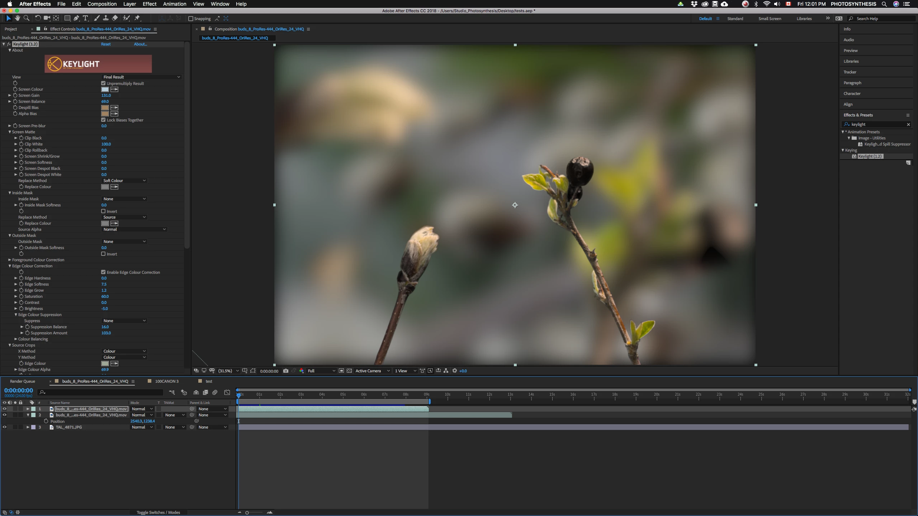Open the View dropdown showing Final Result
This screenshot has height=516, width=918.
(141, 77)
